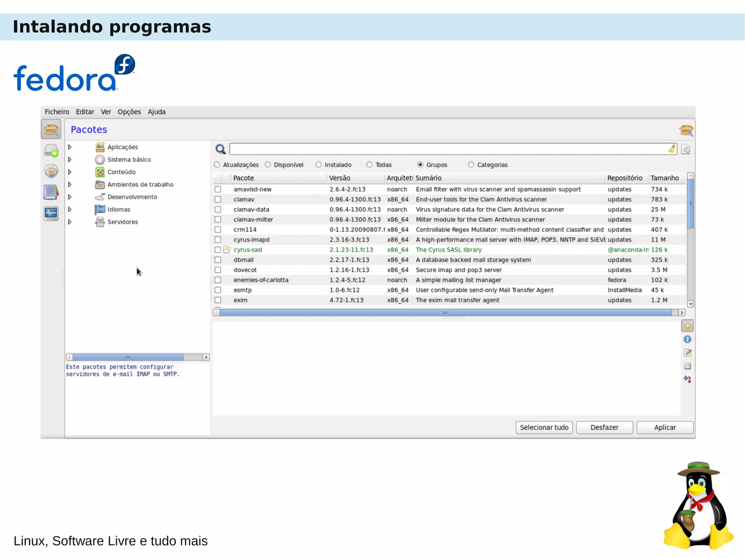The height and width of the screenshot is (558, 745).
Task: Expand the Servidores tree node
Action: [69, 222]
